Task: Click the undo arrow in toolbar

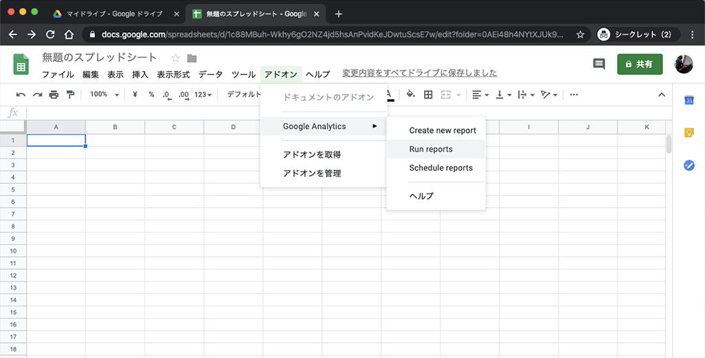Action: coord(21,94)
